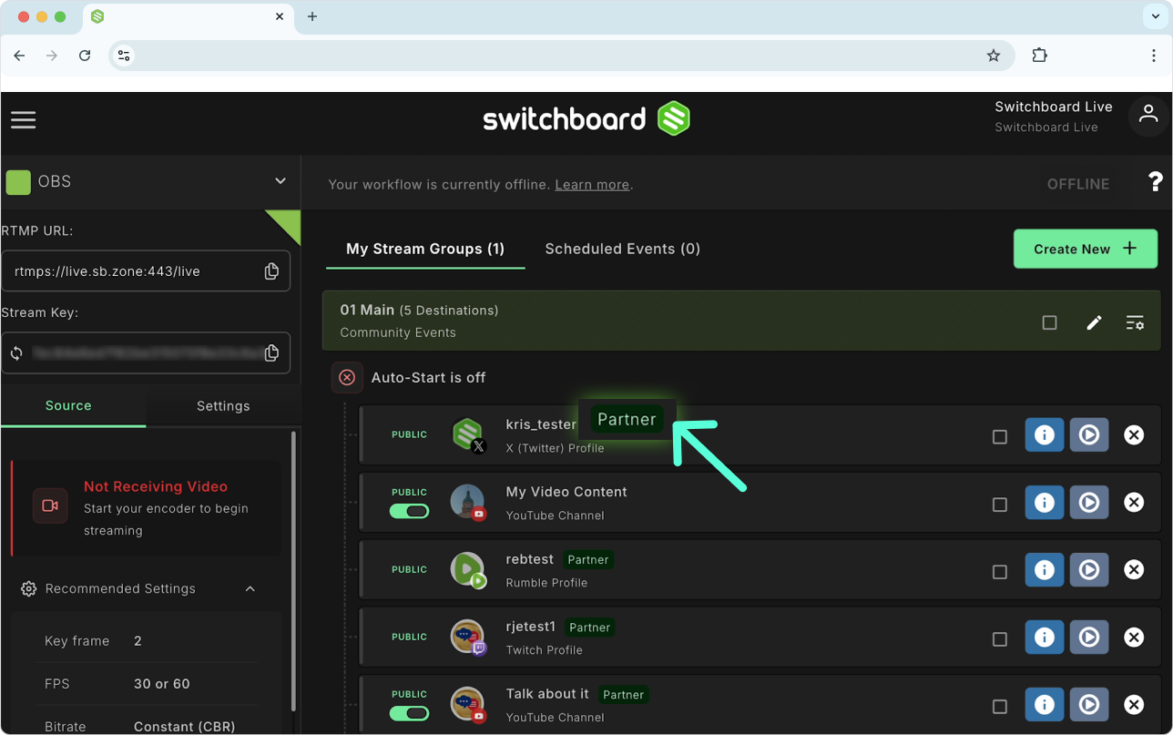The width and height of the screenshot is (1173, 735).
Task: Click the Partner badge next to rebtest
Action: point(588,559)
